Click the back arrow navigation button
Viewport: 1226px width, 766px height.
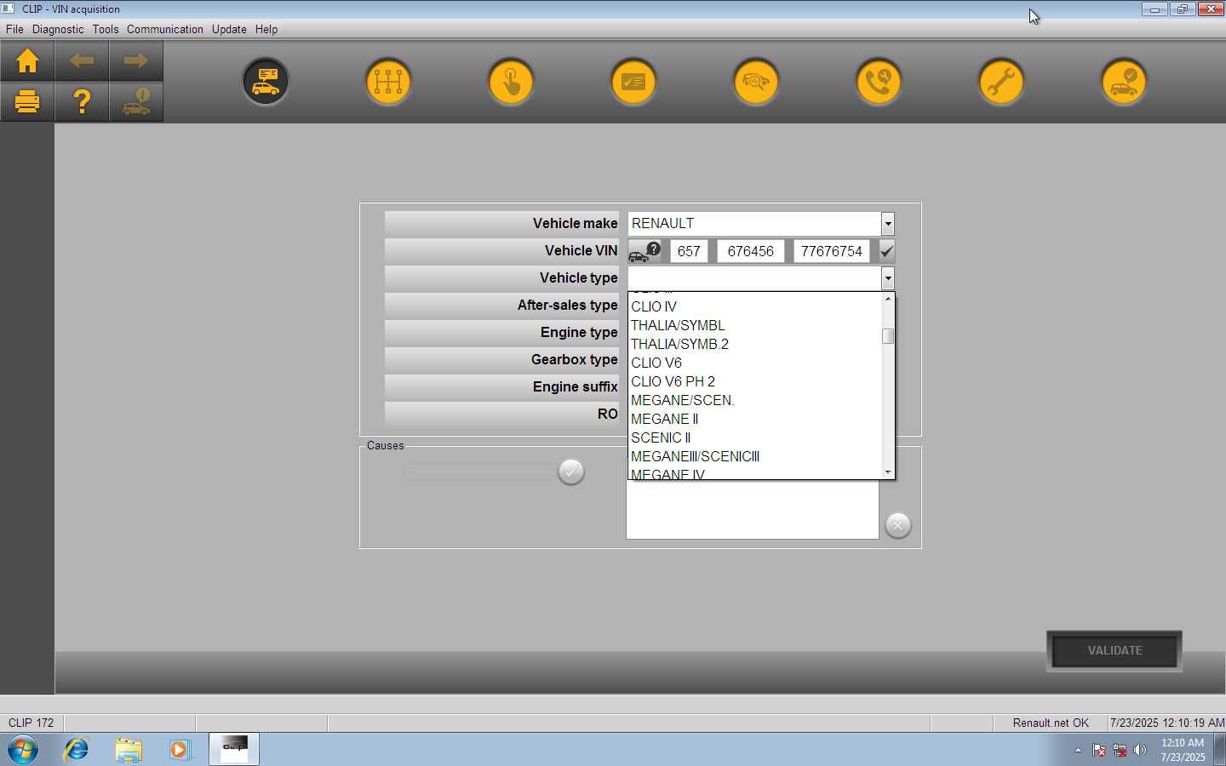click(82, 61)
